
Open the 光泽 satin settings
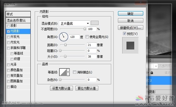(x=14, y=64)
